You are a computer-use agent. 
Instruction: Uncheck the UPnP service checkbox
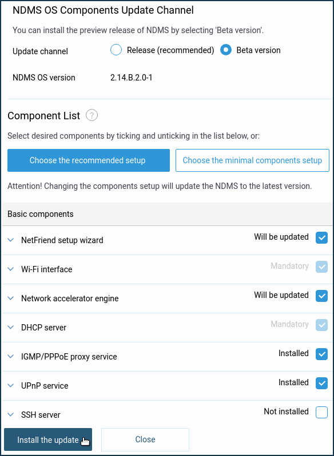(x=322, y=384)
